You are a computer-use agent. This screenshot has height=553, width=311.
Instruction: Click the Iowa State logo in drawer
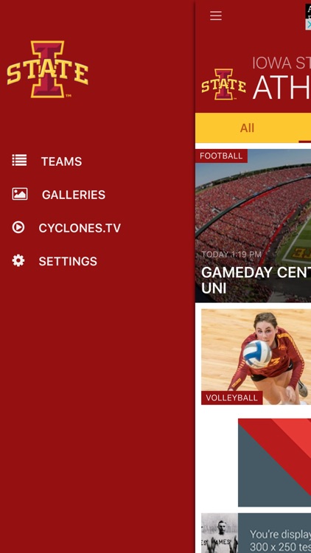click(48, 69)
